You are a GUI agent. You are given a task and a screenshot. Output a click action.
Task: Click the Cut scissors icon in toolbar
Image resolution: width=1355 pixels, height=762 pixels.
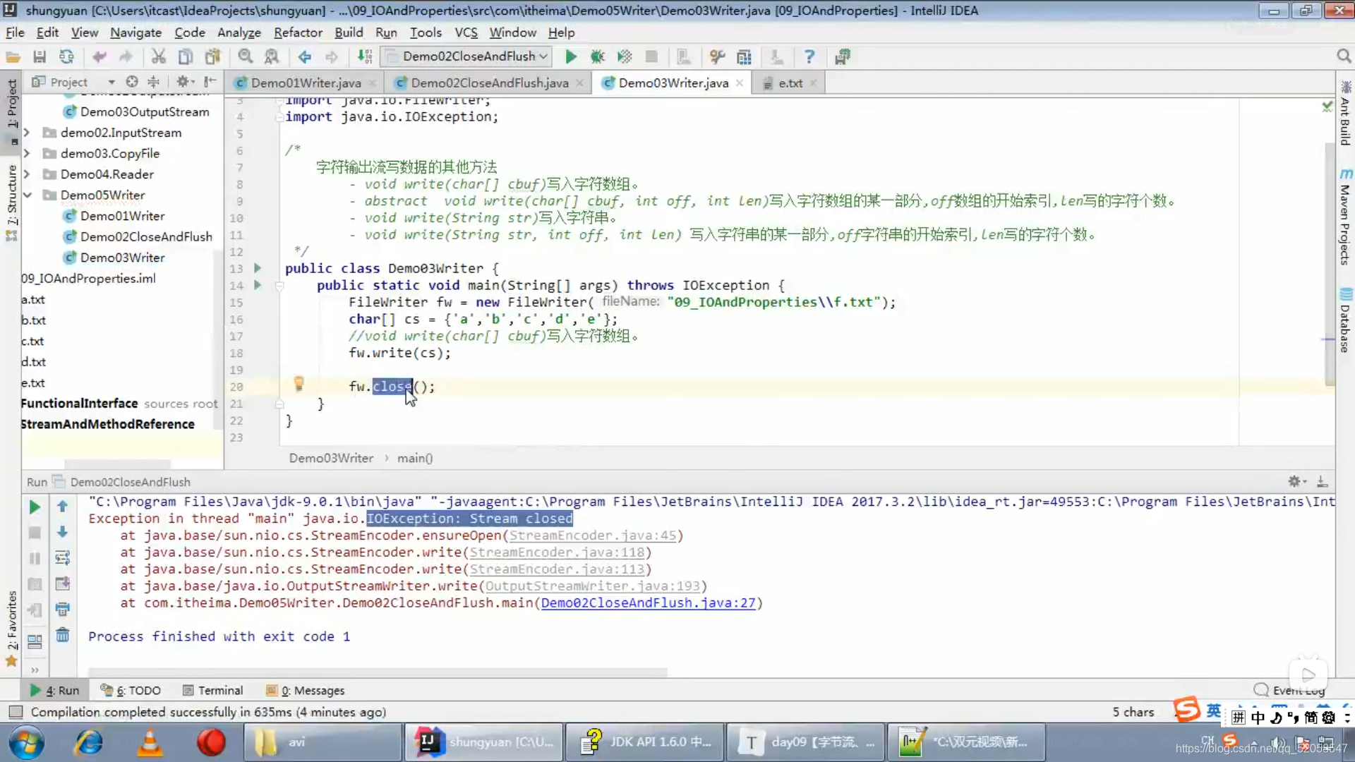158,56
